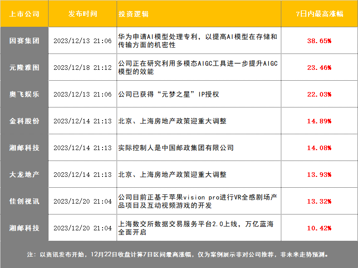Select the 元隆雅图 company cell

click(24, 68)
